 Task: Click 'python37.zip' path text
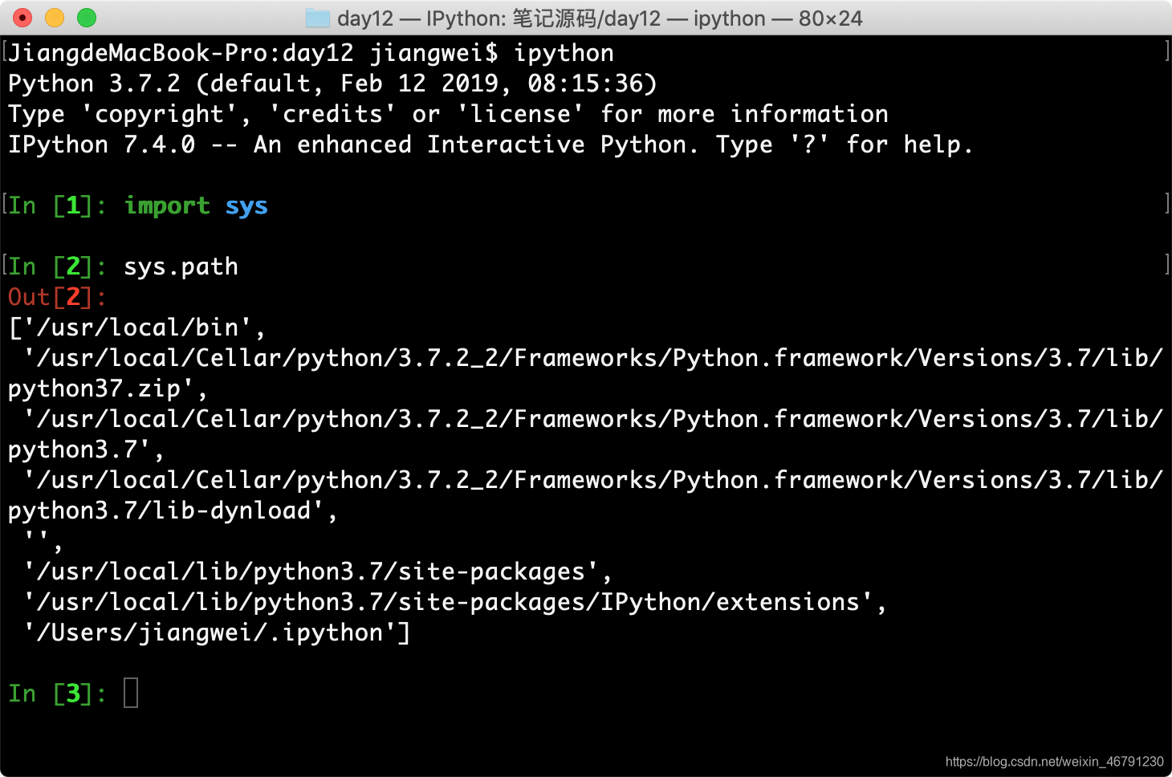pos(94,388)
